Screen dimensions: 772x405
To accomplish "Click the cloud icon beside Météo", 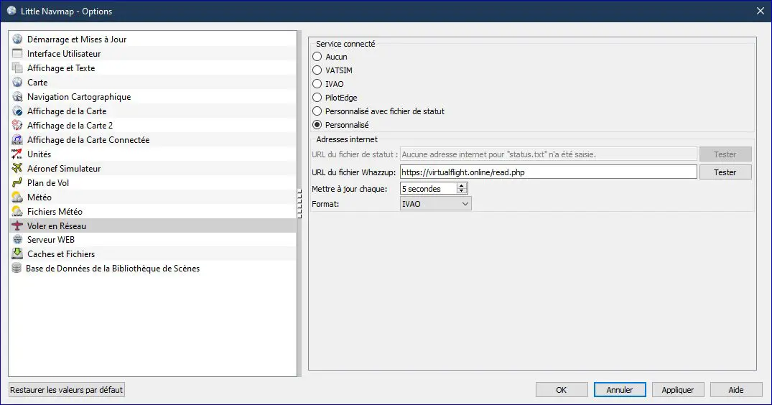I will click(17, 197).
